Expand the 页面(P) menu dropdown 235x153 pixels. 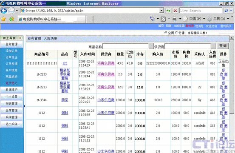pyautogui.click(x=204, y=19)
